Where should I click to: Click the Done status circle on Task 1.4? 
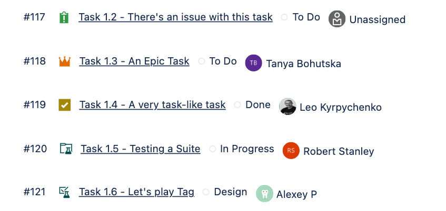click(x=237, y=105)
